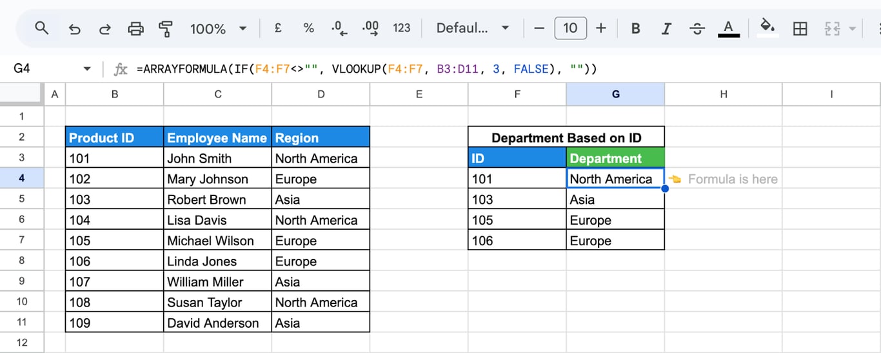The width and height of the screenshot is (881, 353).
Task: Select the cell Susan Taylor
Action: pos(218,302)
